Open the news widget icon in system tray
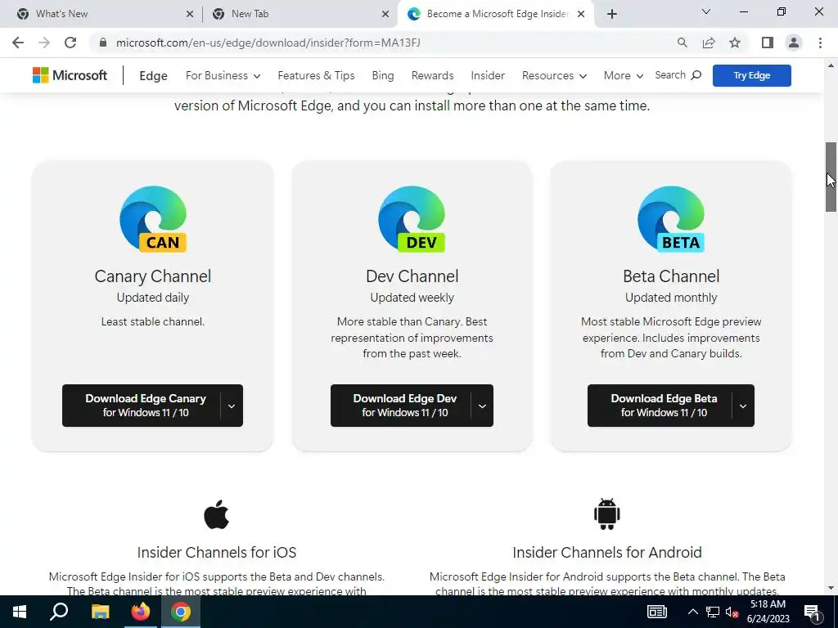 tap(657, 612)
